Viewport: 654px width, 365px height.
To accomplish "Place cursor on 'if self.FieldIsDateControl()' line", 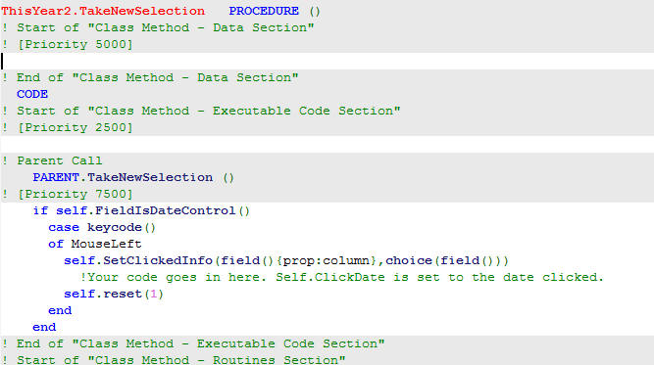I will point(141,211).
